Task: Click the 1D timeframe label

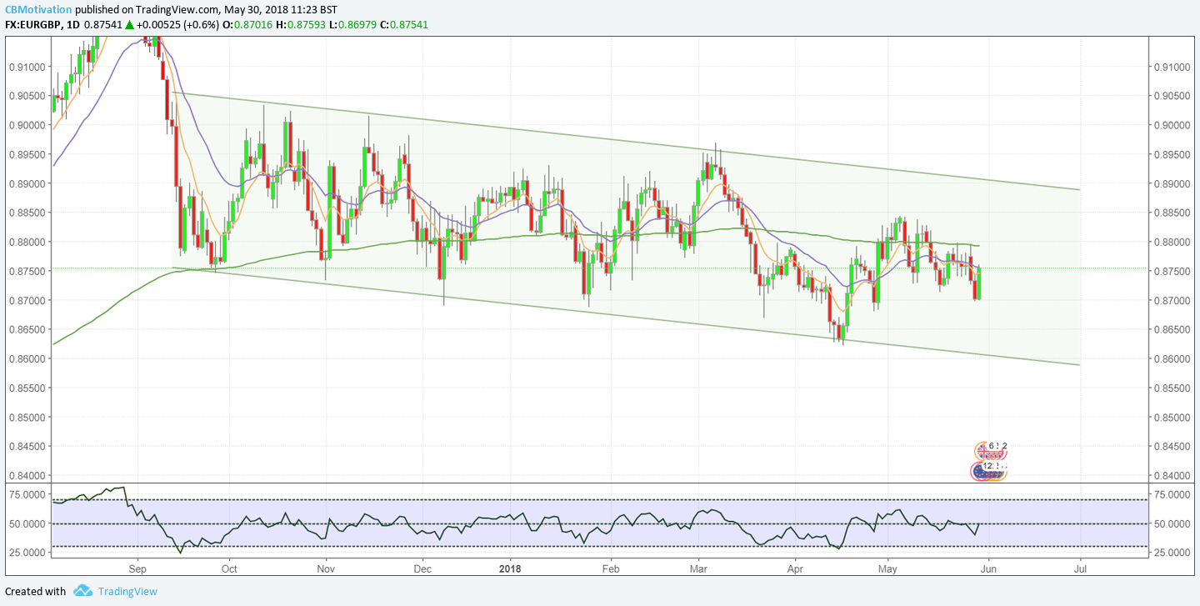Action: (74, 25)
